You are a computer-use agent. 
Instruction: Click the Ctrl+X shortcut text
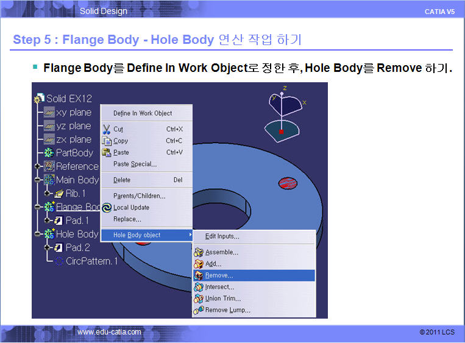click(x=174, y=129)
